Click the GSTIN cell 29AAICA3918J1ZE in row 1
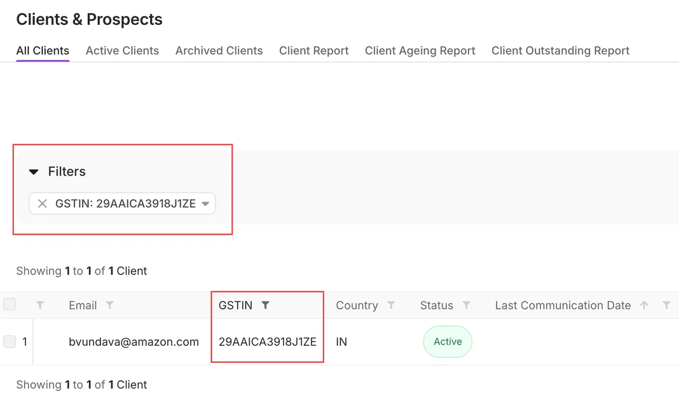Viewport: 679px width, 407px height. click(268, 341)
